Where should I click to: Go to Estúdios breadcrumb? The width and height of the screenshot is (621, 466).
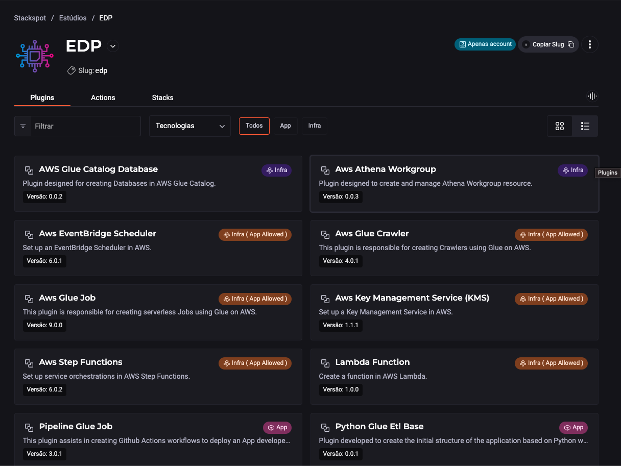pos(73,18)
